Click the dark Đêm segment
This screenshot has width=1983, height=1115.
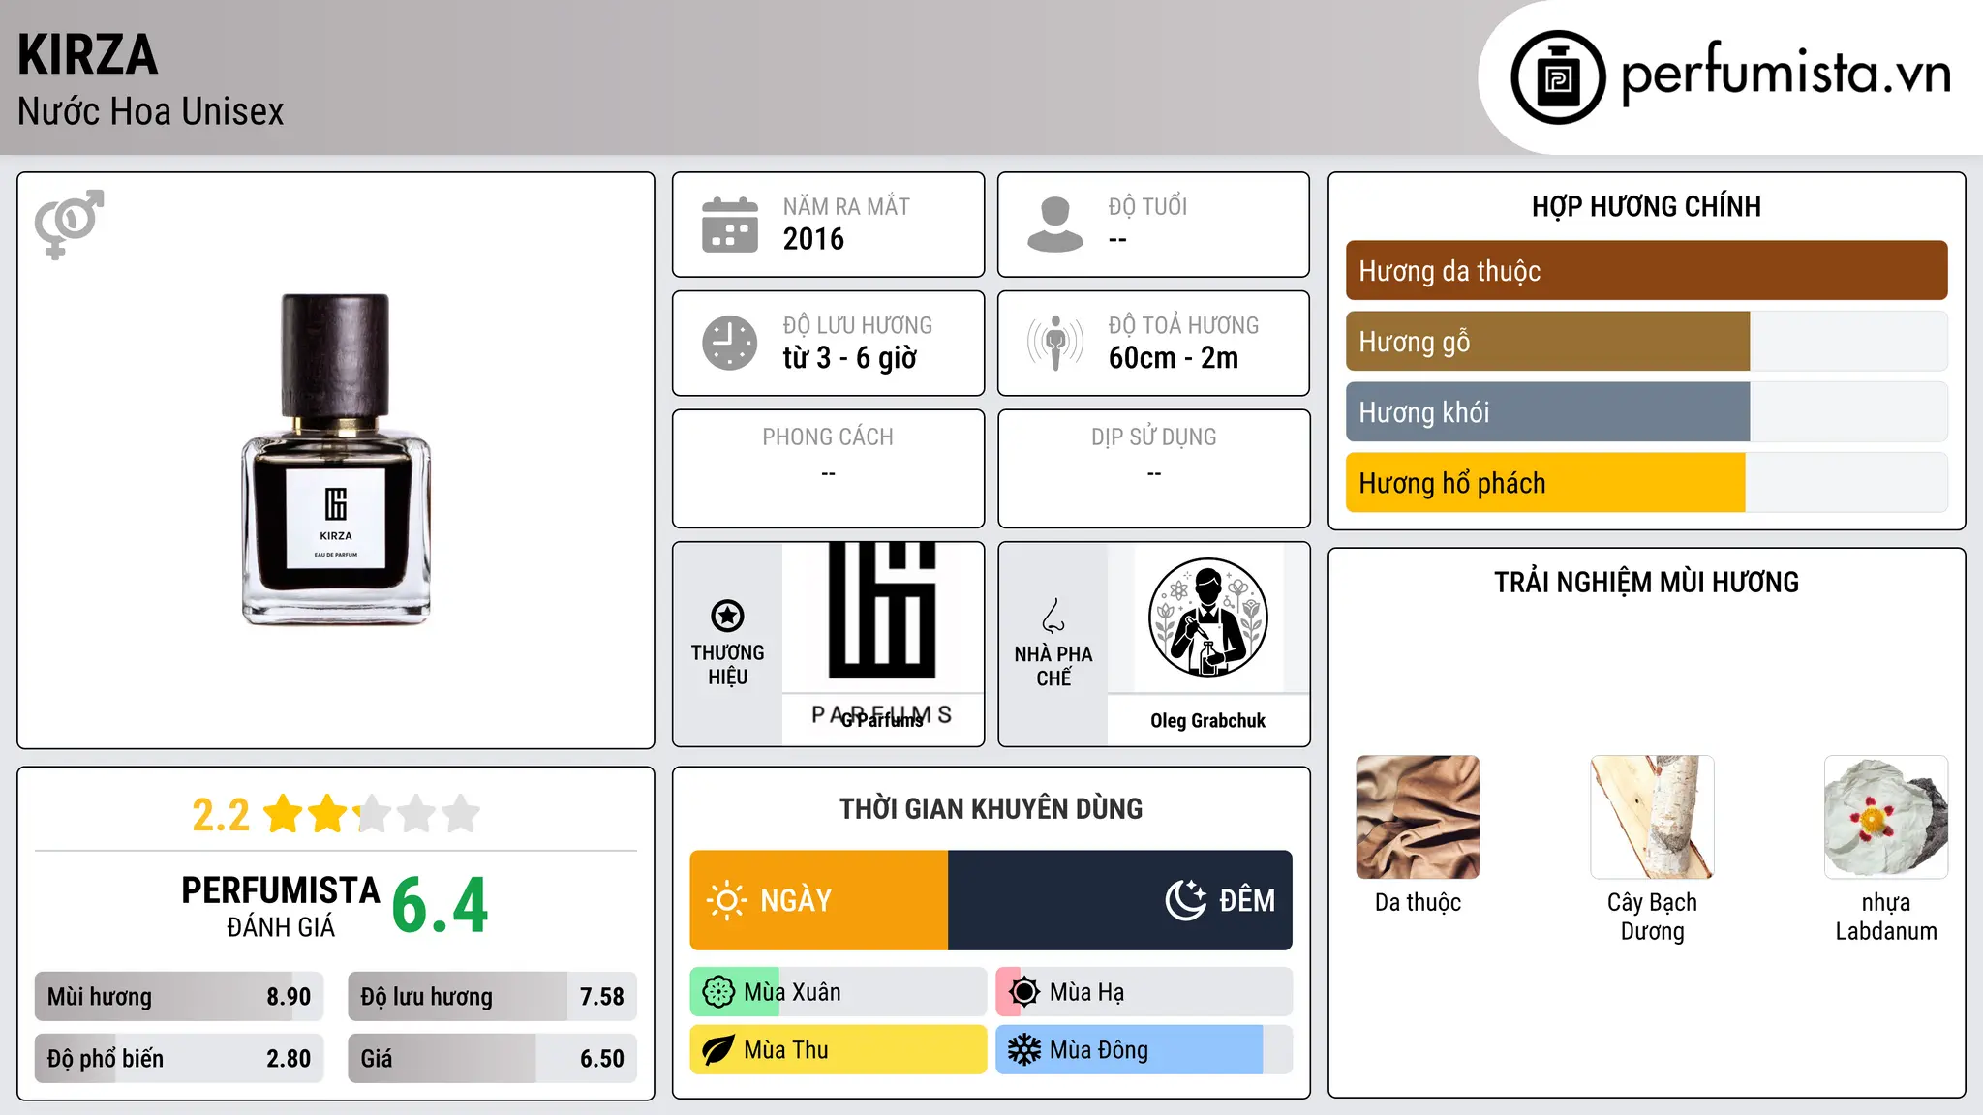tap(1120, 900)
